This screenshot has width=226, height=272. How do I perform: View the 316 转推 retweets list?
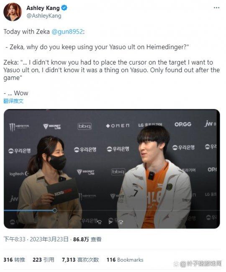point(14,260)
